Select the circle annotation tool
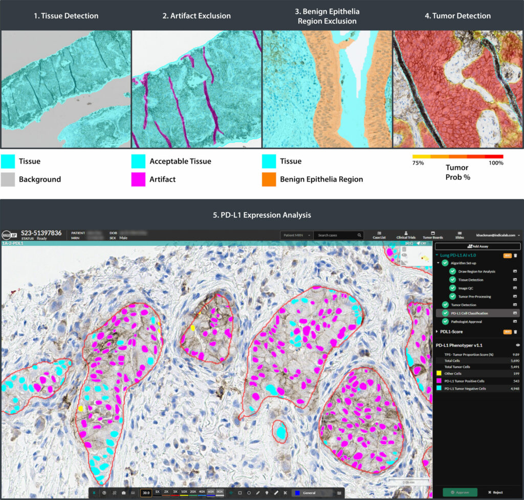 click(249, 492)
